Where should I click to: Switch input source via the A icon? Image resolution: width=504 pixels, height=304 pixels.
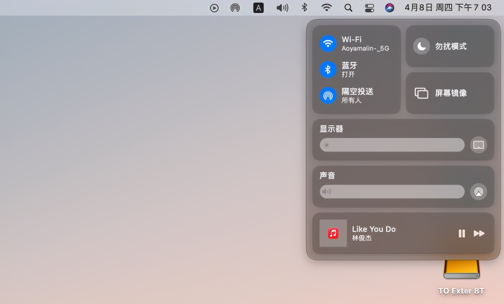(x=258, y=8)
